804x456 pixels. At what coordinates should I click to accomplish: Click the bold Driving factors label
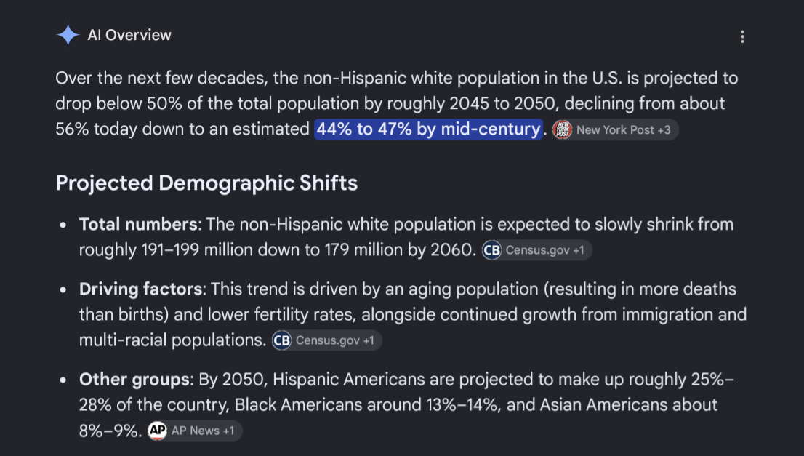tap(140, 289)
